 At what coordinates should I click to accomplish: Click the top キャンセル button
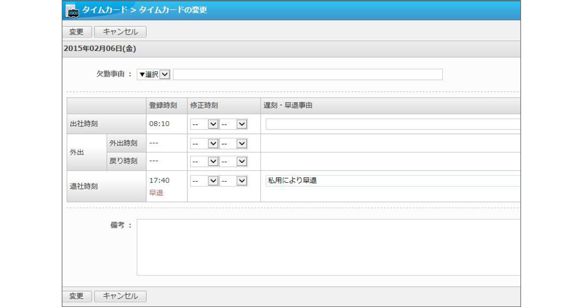pyautogui.click(x=120, y=32)
